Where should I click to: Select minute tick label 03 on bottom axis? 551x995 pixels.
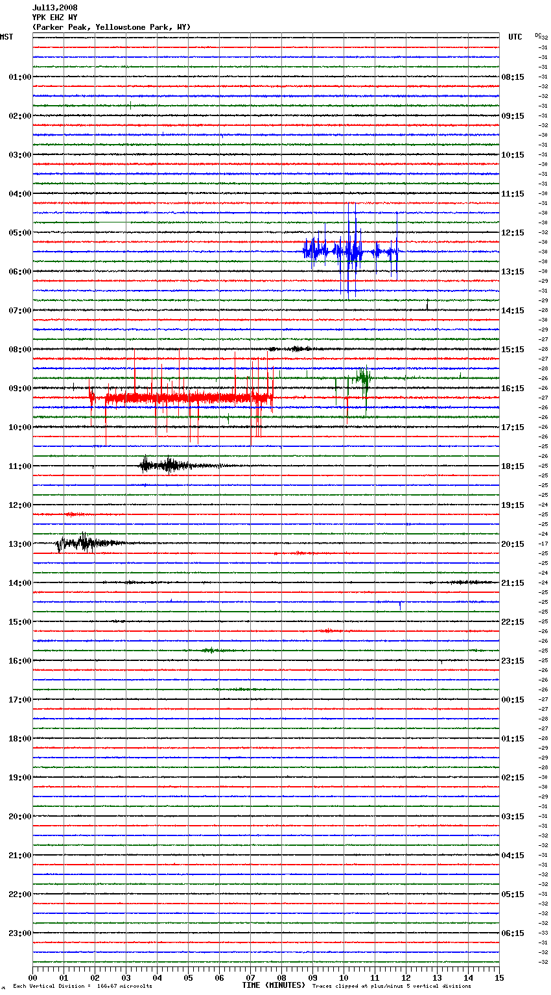126,977
